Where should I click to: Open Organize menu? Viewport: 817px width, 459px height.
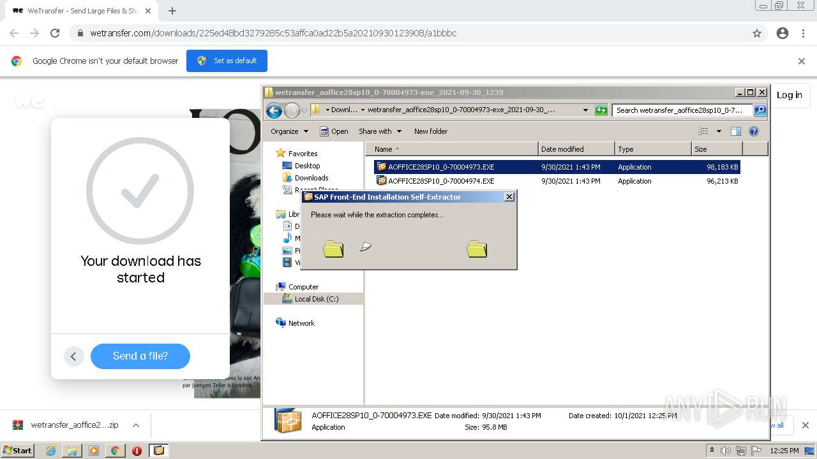coord(289,131)
